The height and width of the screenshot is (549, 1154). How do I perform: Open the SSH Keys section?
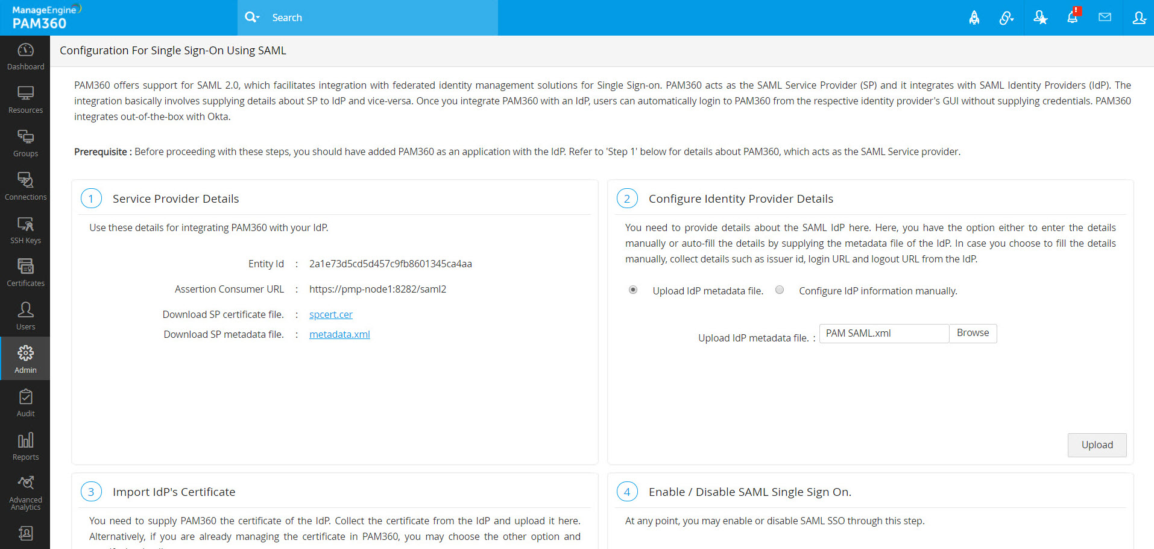coord(25,231)
